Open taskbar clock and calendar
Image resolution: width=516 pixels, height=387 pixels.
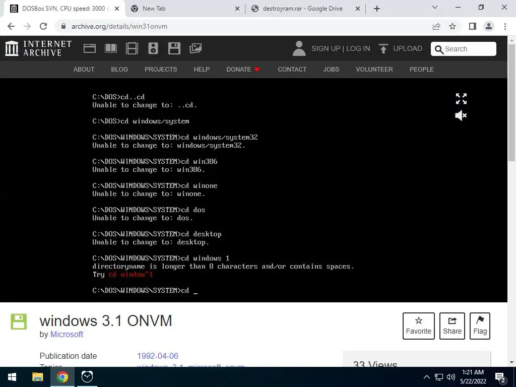[473, 377]
